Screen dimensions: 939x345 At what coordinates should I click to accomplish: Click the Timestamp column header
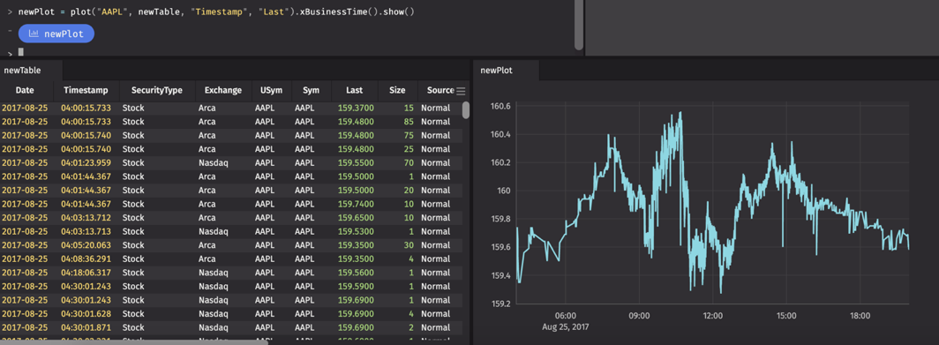click(86, 91)
